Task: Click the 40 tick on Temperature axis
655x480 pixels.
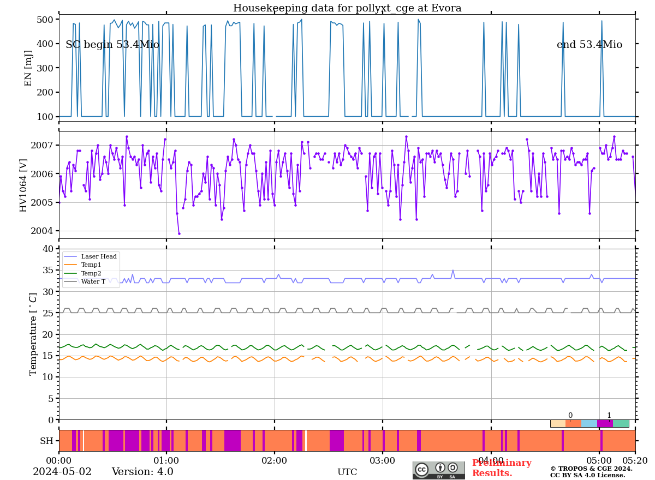Action: click(x=49, y=249)
